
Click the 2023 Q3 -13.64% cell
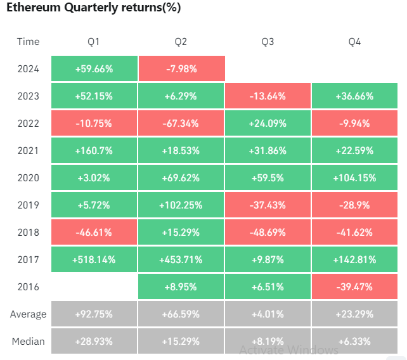(x=268, y=96)
